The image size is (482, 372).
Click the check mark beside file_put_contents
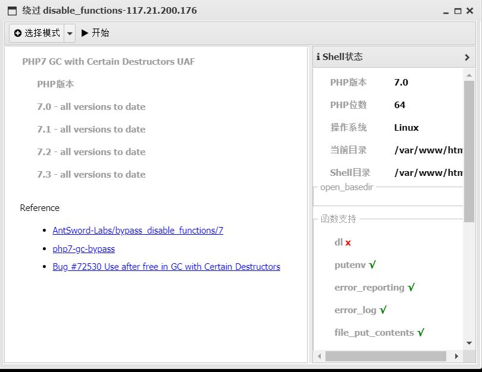tap(421, 333)
